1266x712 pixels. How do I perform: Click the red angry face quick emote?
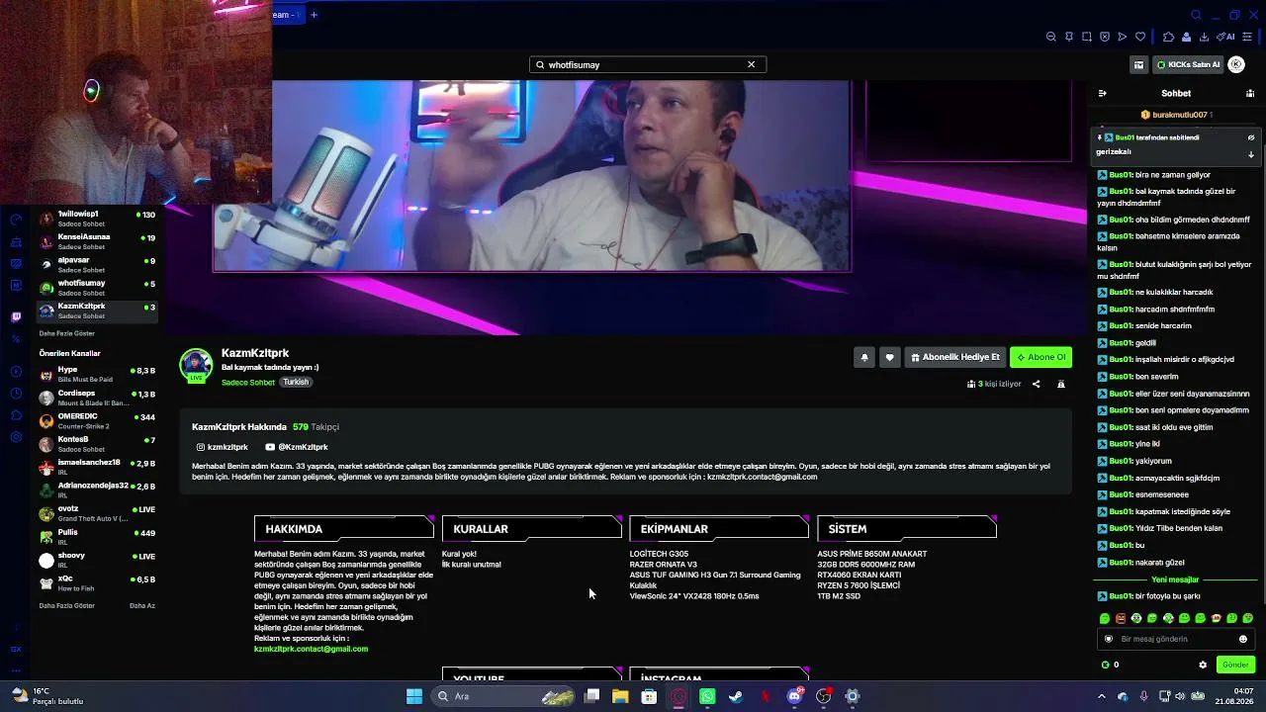click(1121, 619)
